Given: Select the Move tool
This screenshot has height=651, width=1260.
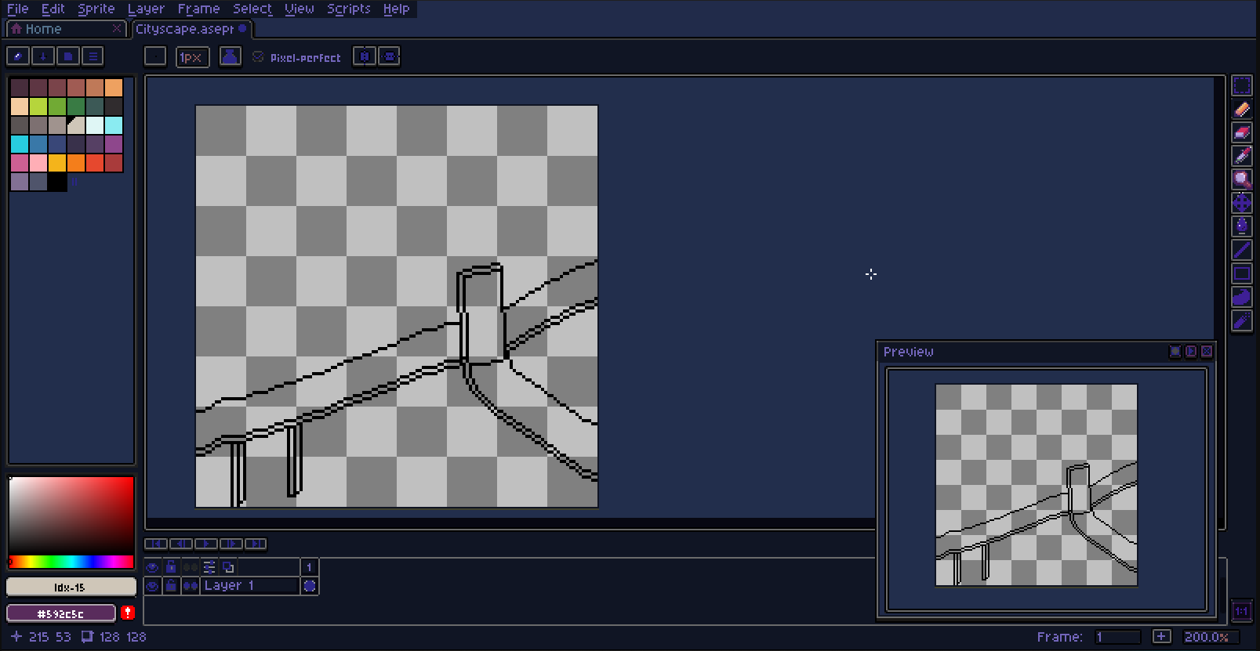Looking at the screenshot, I should 1242,203.
